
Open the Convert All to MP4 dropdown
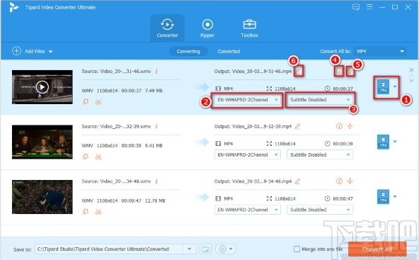pyautogui.click(x=380, y=51)
